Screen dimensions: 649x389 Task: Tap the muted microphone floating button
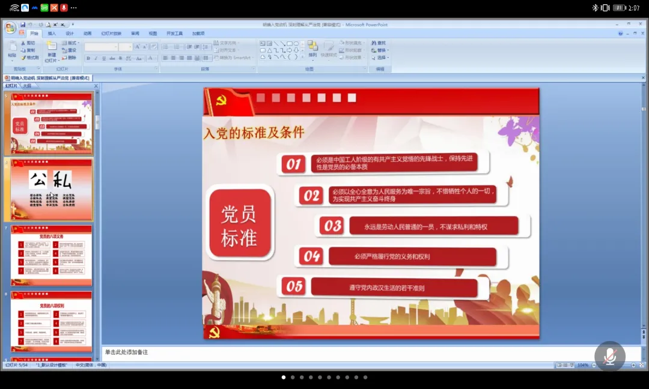pos(610,355)
